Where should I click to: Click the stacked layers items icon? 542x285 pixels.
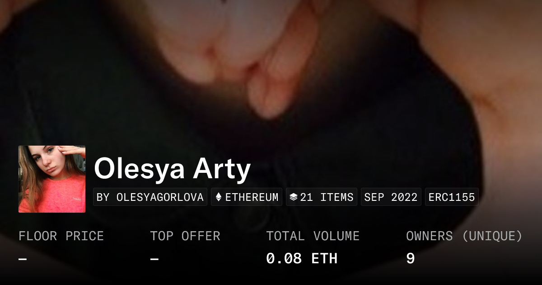tap(294, 197)
